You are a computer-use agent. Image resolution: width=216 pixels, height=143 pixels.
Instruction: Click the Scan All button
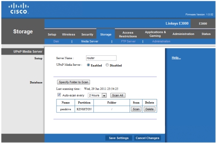(x=118, y=95)
